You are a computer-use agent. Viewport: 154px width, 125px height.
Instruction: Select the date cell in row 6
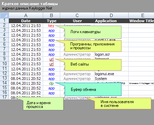pos(26,45)
